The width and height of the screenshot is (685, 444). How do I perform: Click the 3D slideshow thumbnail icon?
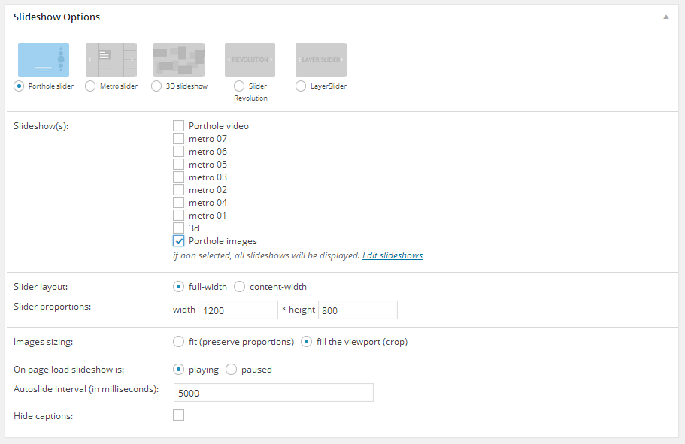click(x=179, y=59)
